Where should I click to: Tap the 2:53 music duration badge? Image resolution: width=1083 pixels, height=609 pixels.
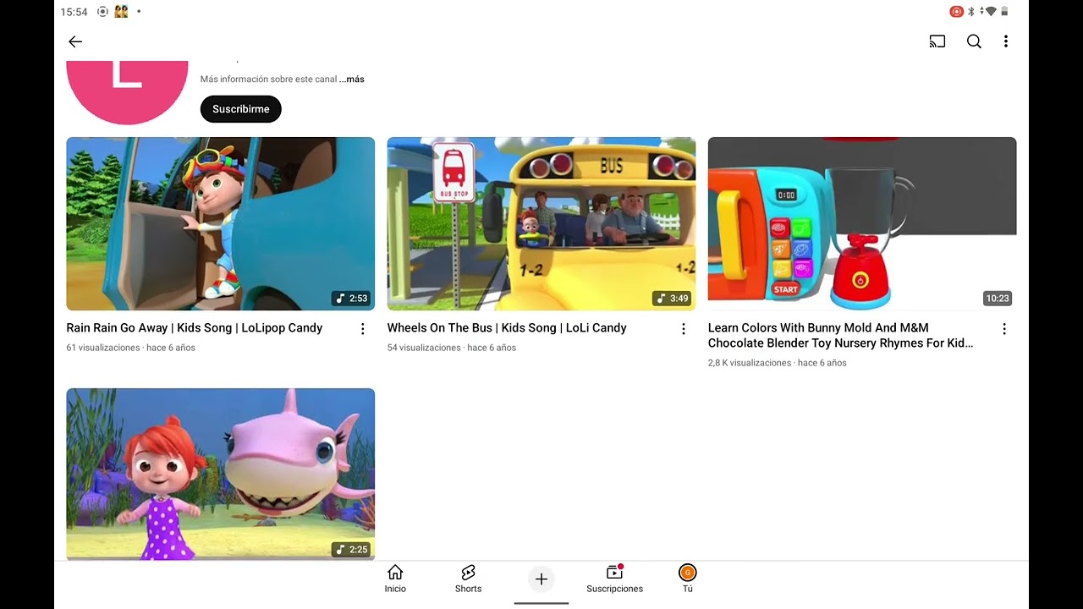[x=351, y=299]
